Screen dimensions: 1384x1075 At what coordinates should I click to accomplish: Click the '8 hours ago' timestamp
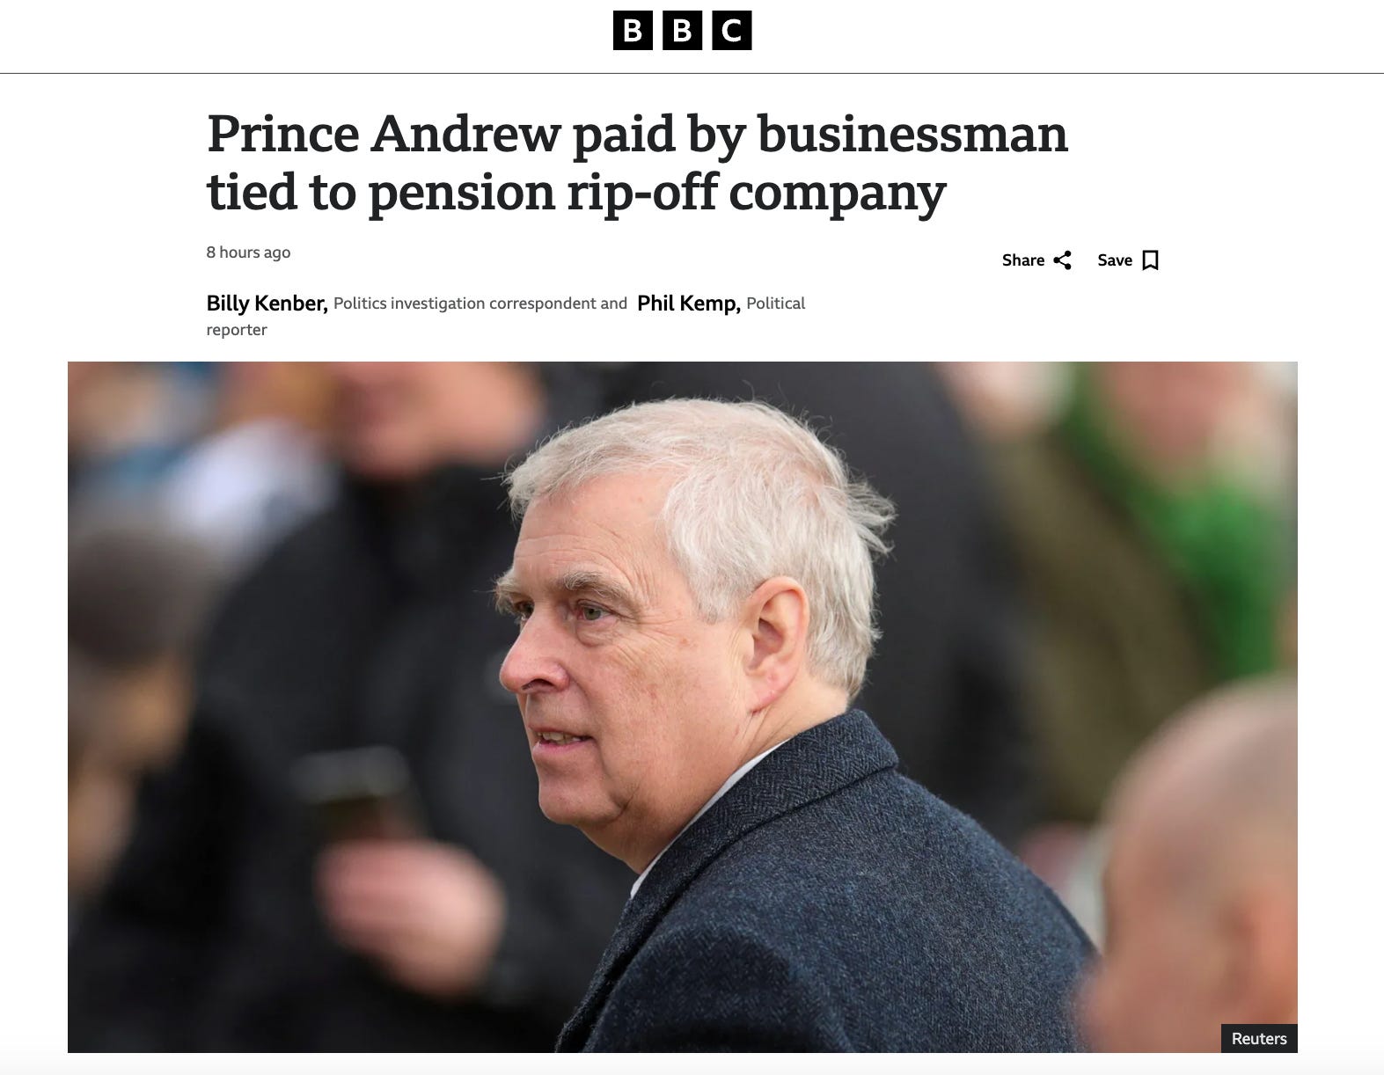tap(248, 252)
